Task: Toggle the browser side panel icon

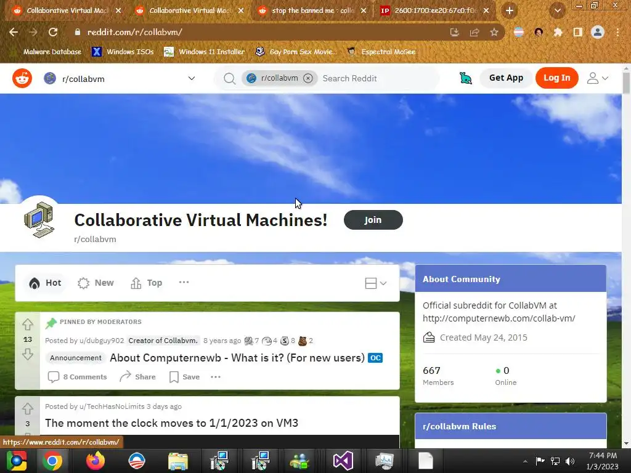Action: pyautogui.click(x=578, y=32)
